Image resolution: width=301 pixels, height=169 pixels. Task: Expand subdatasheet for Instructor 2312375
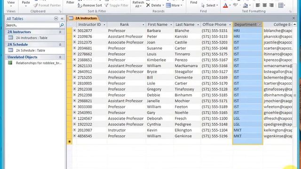pos(74,42)
